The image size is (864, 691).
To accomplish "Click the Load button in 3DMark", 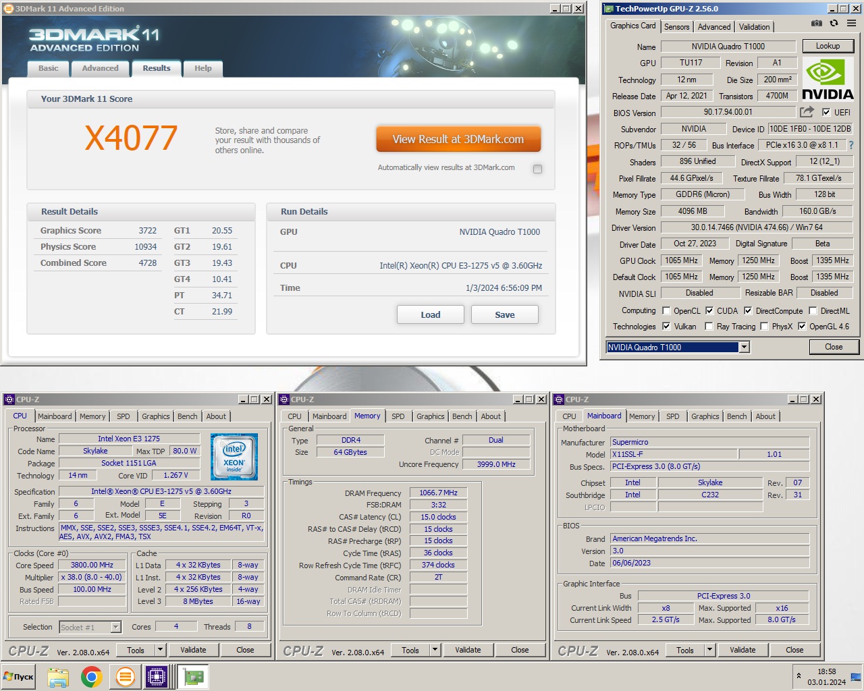I will click(x=431, y=314).
